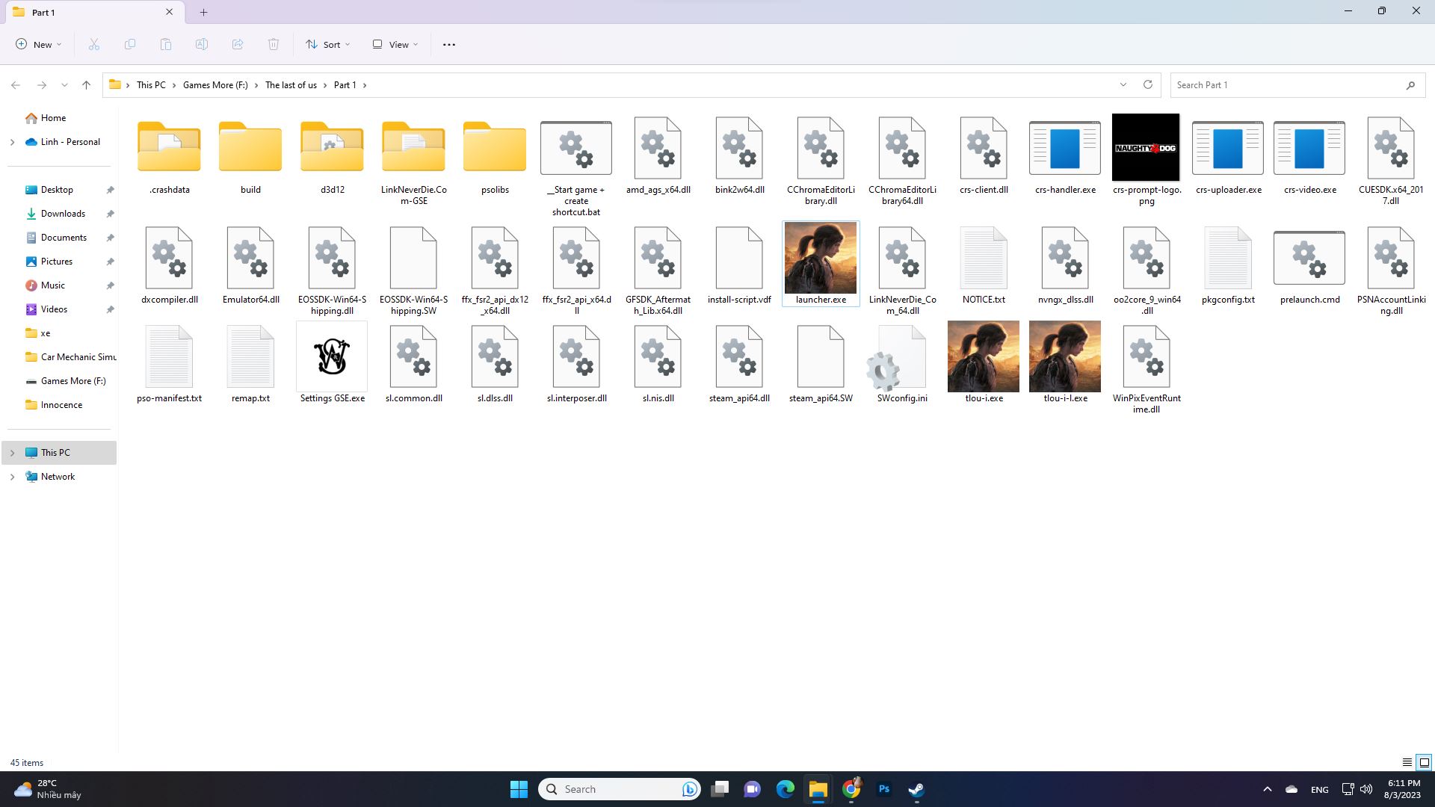Open Photoshop from the taskbar
The image size is (1435, 807).
tap(884, 789)
